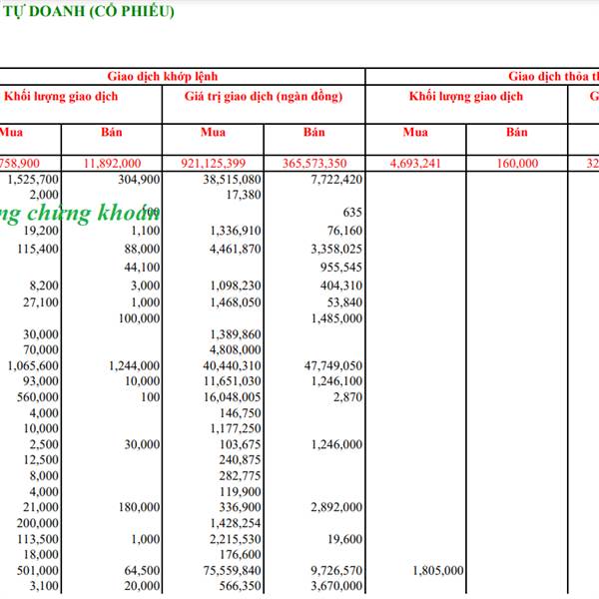
Task: Click cell 1,525,700
Action: [33, 179]
